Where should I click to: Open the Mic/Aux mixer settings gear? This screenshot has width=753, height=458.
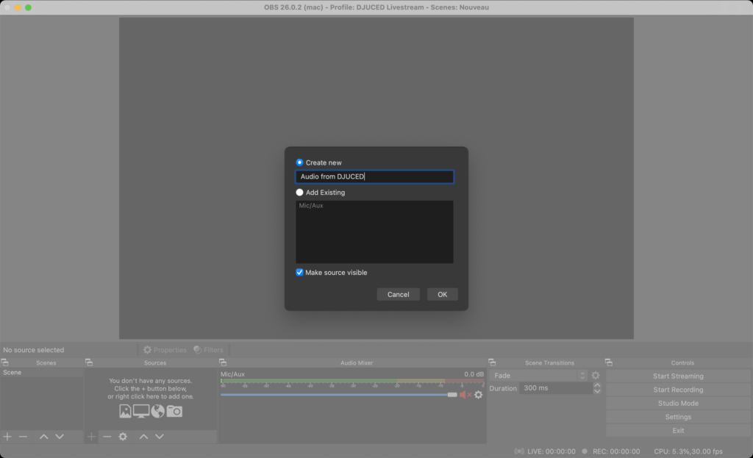(479, 395)
